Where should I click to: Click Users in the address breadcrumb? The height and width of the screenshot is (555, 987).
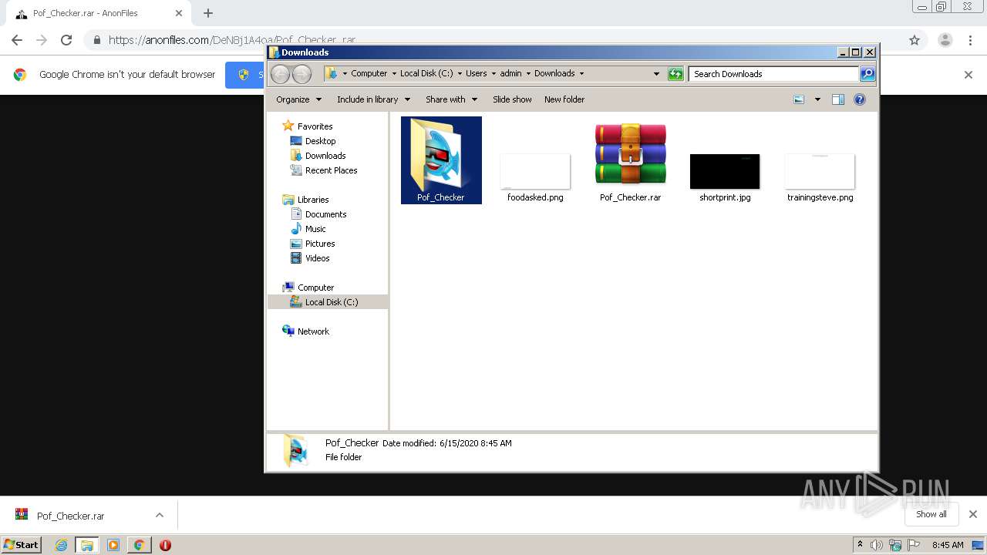coord(476,74)
